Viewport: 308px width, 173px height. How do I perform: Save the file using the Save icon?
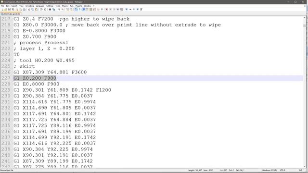click(x=9, y=10)
